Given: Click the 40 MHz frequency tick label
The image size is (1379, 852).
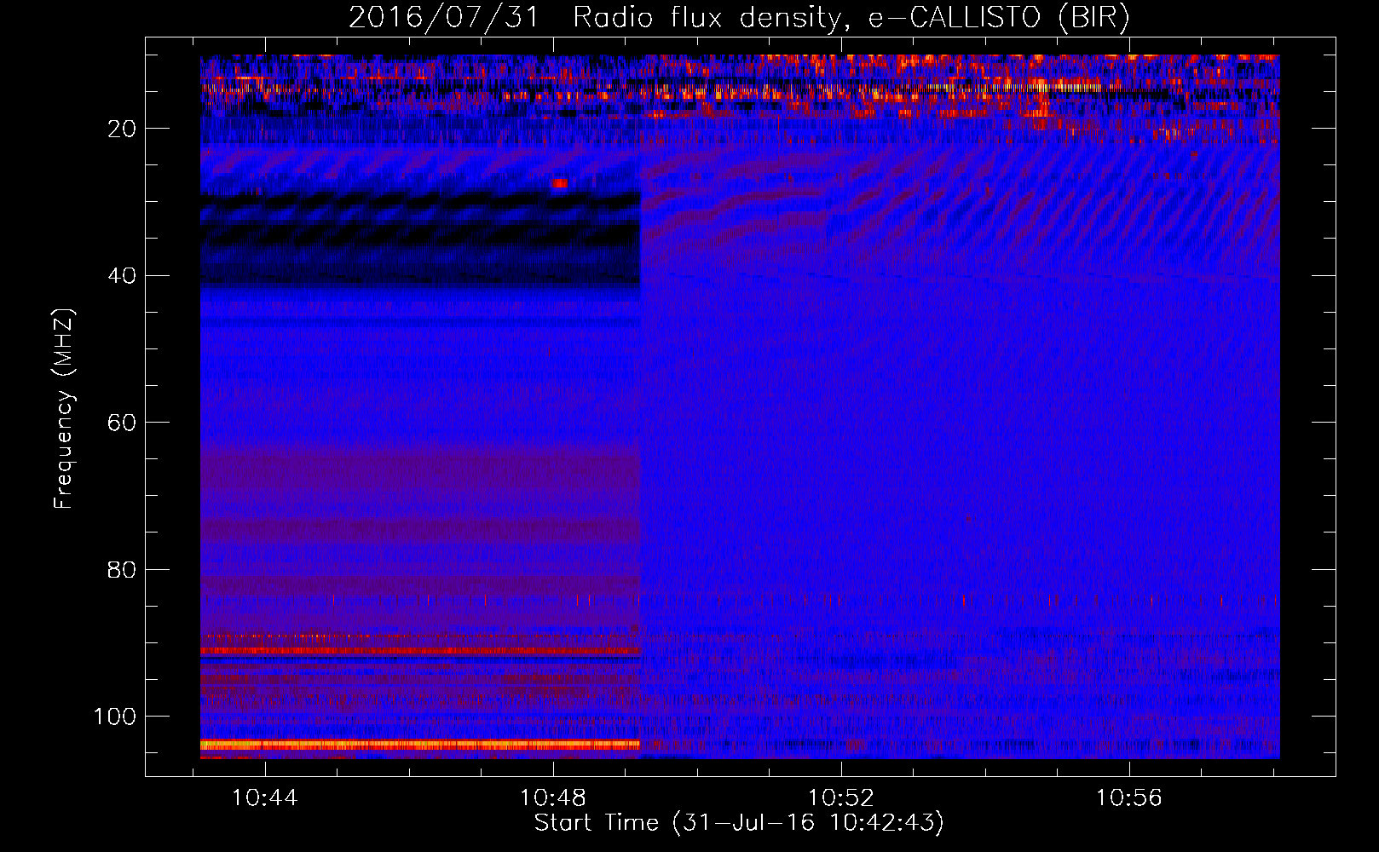Looking at the screenshot, I should 123,275.
